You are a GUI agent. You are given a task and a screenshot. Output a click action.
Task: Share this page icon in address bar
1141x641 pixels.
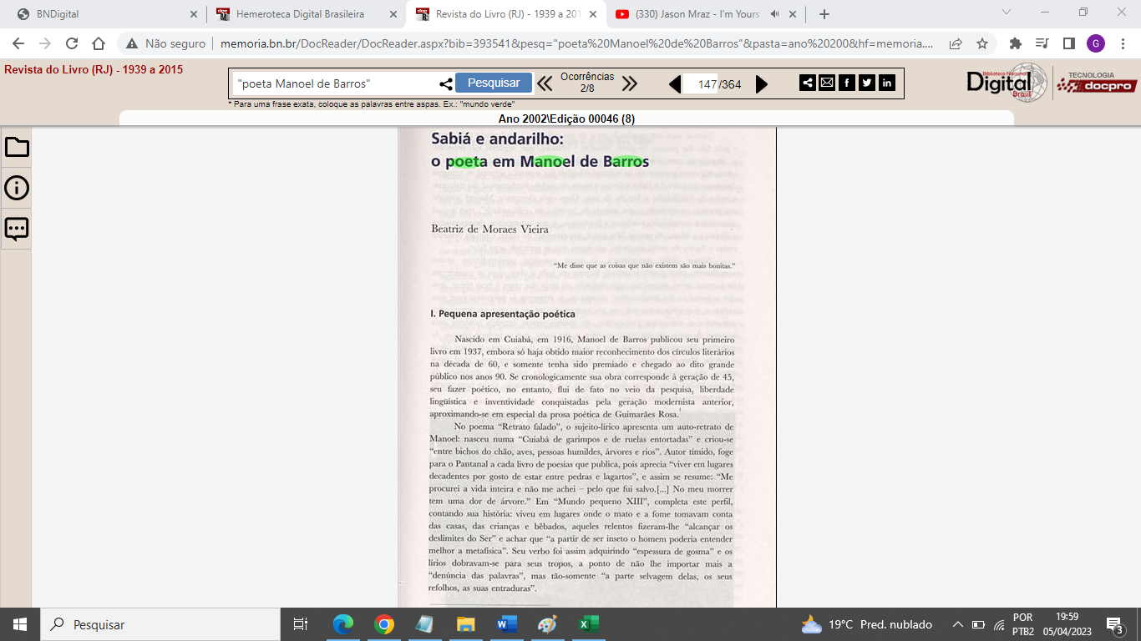coord(956,43)
